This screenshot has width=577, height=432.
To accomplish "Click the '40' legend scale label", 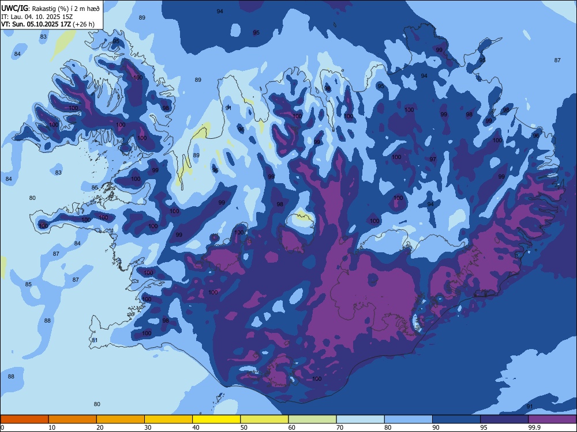I will (x=196, y=427).
